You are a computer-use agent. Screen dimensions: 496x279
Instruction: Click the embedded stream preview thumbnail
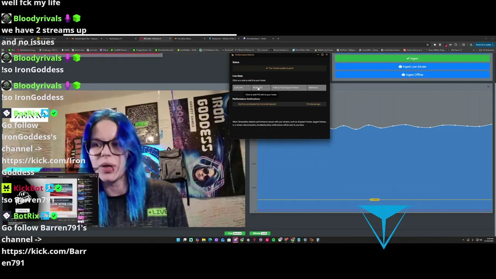pyautogui.click(x=50, y=200)
